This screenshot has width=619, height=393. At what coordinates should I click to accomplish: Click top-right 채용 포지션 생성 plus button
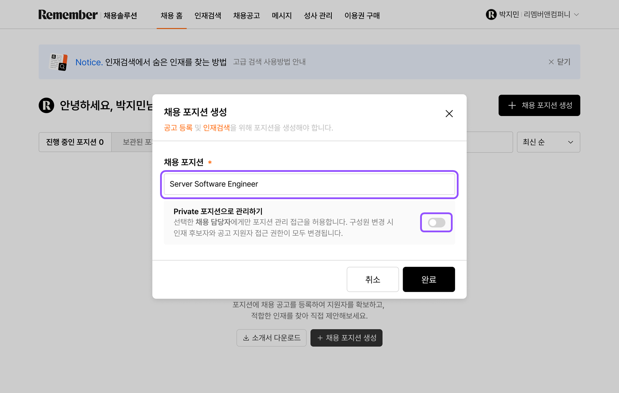point(539,105)
